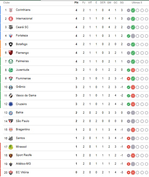
Task: Open the Vasco da Gama team link
Action: pyautogui.click(x=26, y=95)
